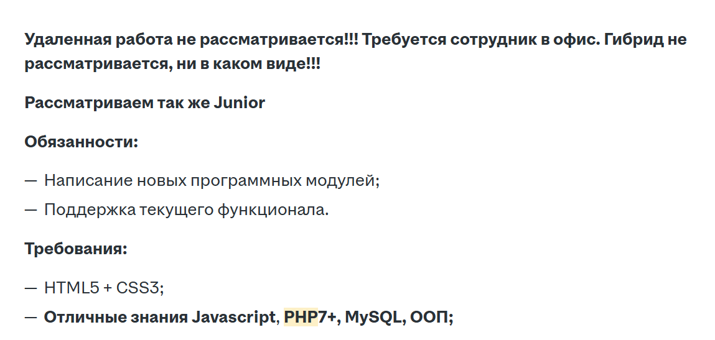This screenshot has width=715, height=340.
Task: Click the word 'Javascript' in requirements
Action: 233,317
